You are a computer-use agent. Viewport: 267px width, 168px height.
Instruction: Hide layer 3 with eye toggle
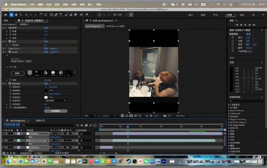[3, 147]
